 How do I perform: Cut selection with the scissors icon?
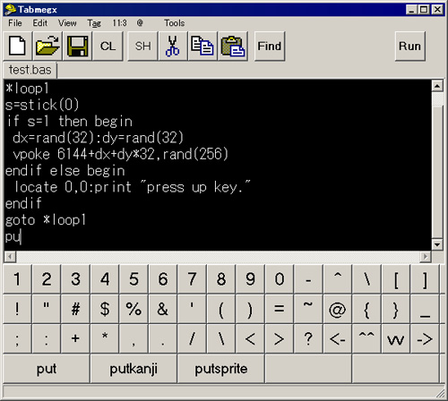coord(173,47)
